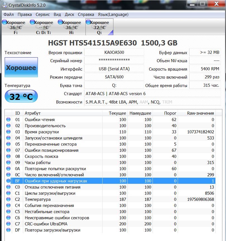Click the ID column header
Image resolution: width=226 pixels, height=241 pixels.
18,113
